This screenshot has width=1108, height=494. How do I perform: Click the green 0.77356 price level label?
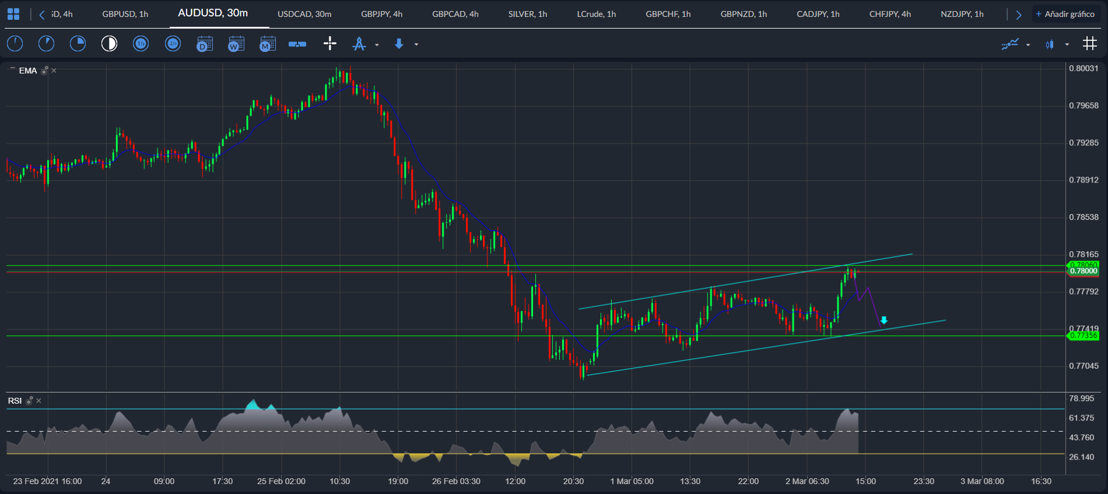tap(1084, 335)
